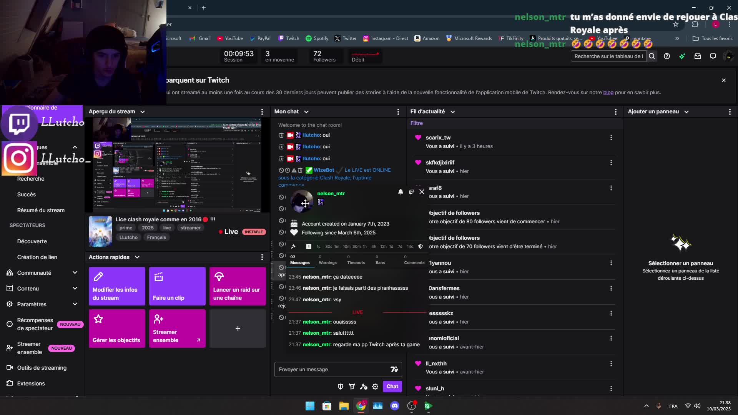This screenshot has height=415, width=738.
Task: Expand the Actions rapides dropdown
Action: (x=137, y=257)
